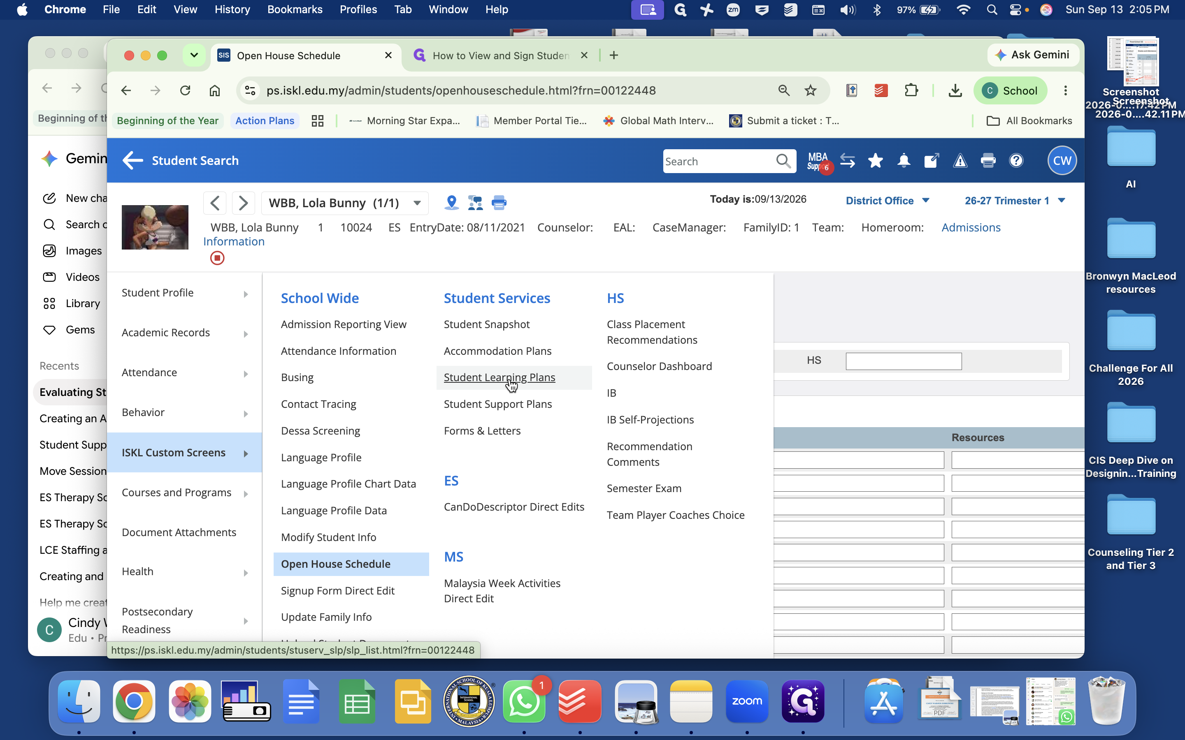
Task: Open the Profiles menu in the menu bar
Action: [x=358, y=9]
